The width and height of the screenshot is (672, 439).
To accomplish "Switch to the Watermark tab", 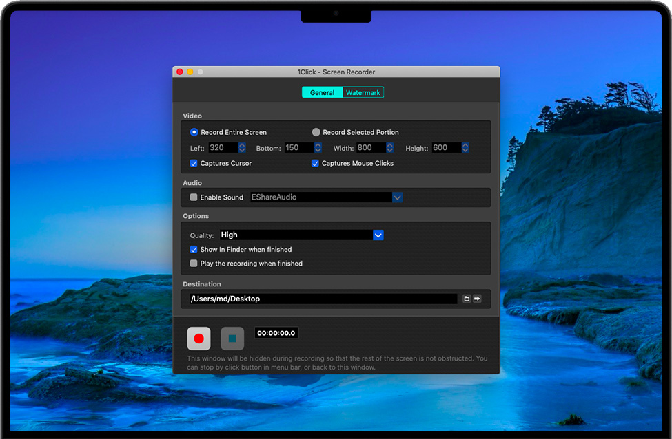I will click(x=363, y=92).
